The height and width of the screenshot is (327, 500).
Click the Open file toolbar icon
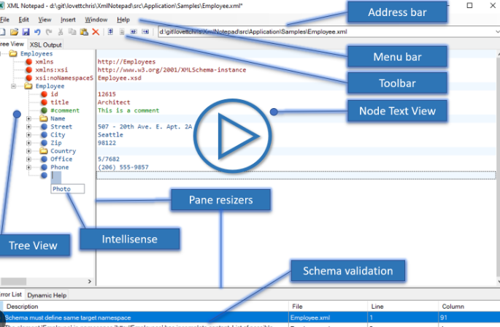click(x=15, y=32)
